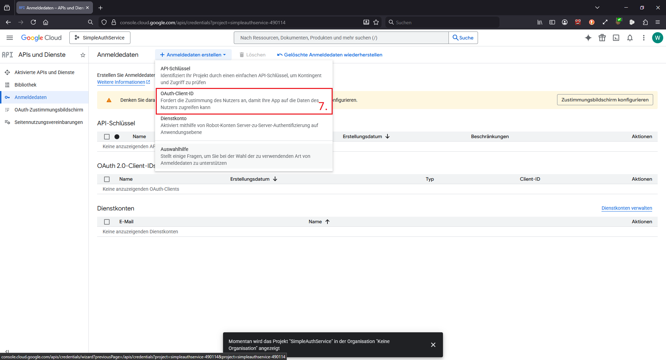Collapse the Anmeldedaten erstellen dropdown

[193, 55]
